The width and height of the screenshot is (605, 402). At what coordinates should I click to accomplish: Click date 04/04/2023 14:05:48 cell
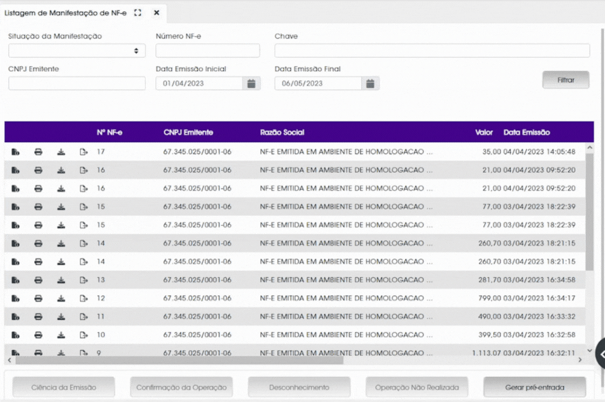pyautogui.click(x=539, y=152)
